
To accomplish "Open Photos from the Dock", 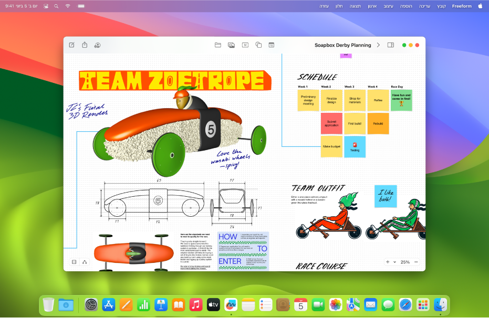I will tap(336, 304).
